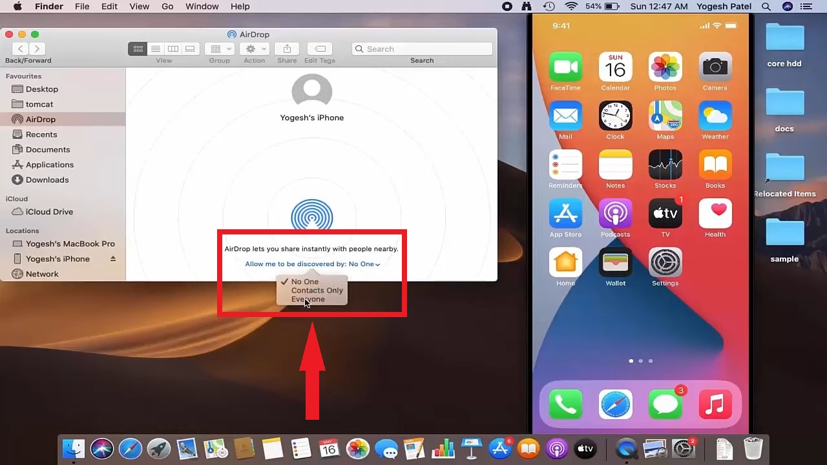Screen dimensions: 827x465
Task: Expand the Group options dropdown
Action: (x=219, y=49)
